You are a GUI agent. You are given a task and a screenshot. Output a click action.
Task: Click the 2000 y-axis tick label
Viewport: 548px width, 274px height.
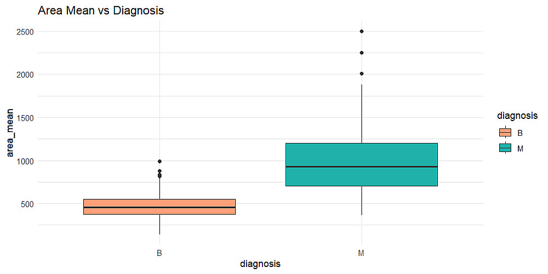[25, 75]
